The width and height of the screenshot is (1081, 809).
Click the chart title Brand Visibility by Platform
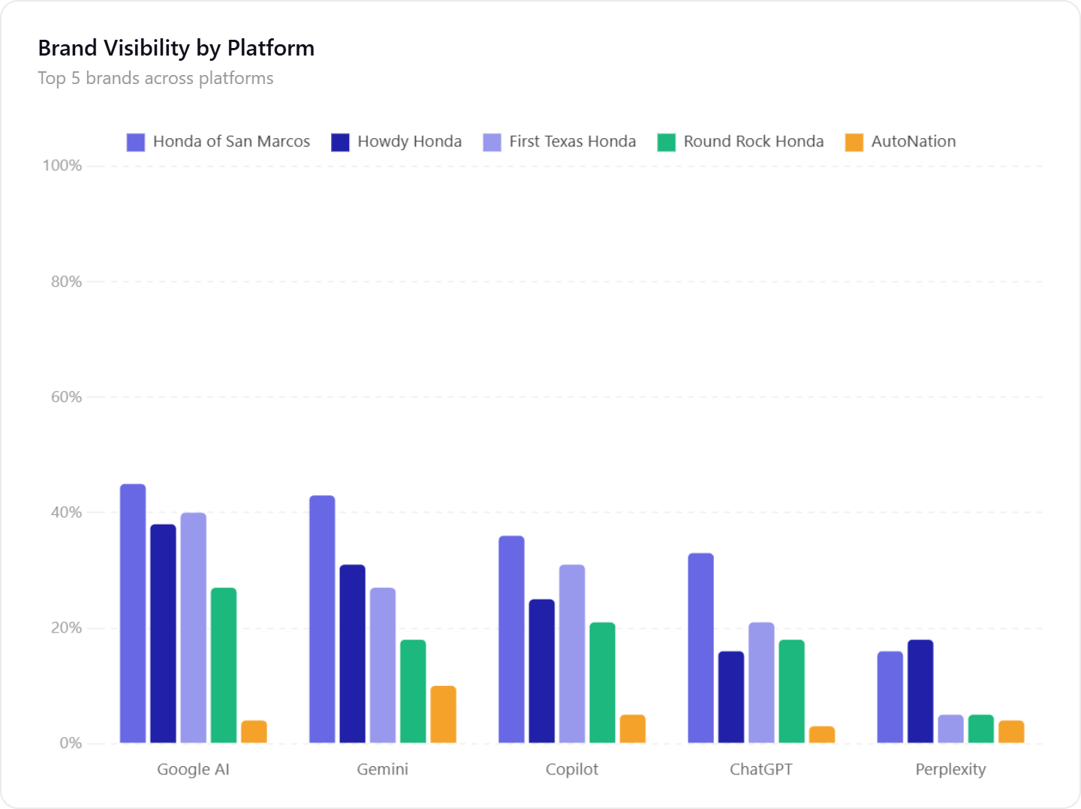(176, 47)
